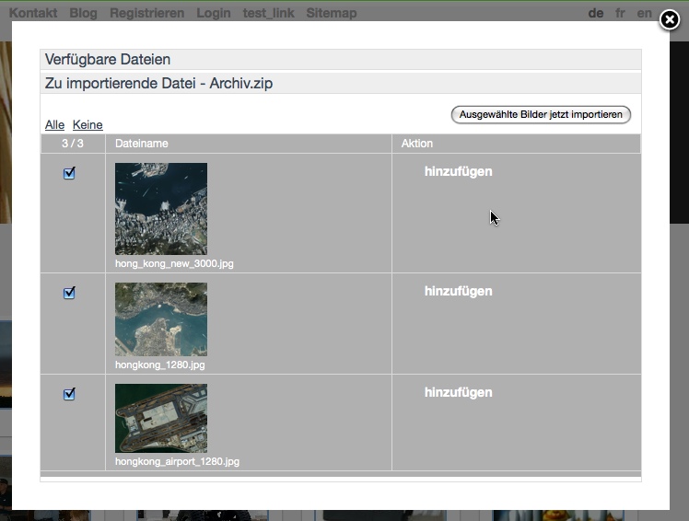Collapse 'Zu importierende Datei - Archiv.zip' section
Screen dimensions: 689x521
click(158, 84)
